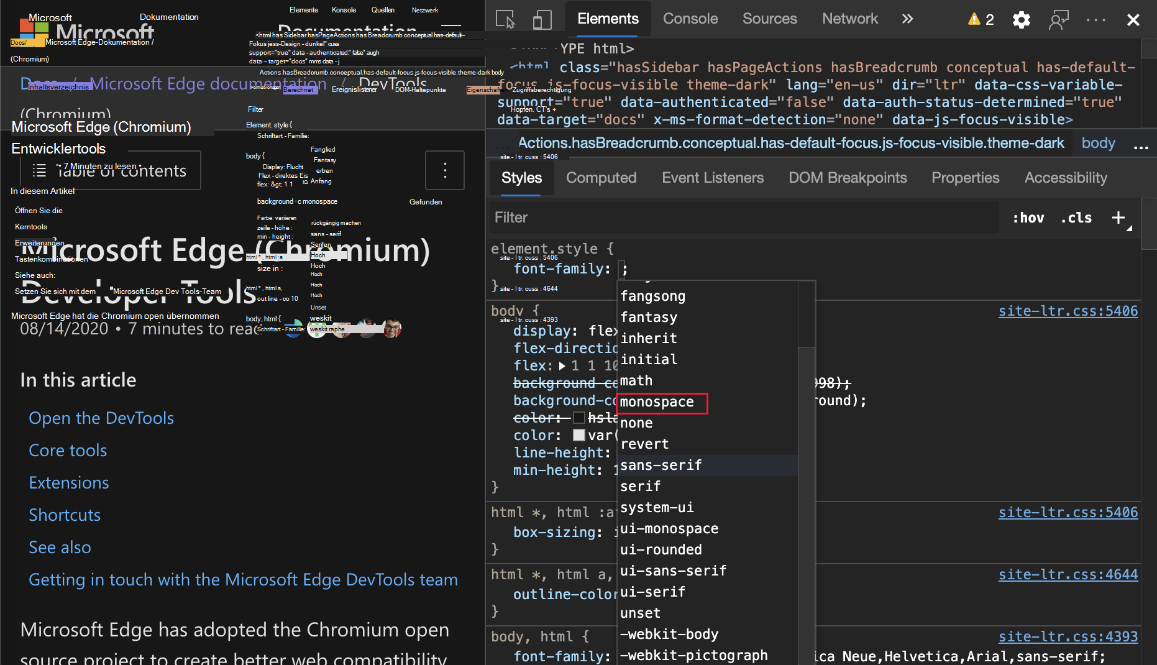The height and width of the screenshot is (665, 1157).
Task: Open the send feedback icon
Action: coord(1059,20)
